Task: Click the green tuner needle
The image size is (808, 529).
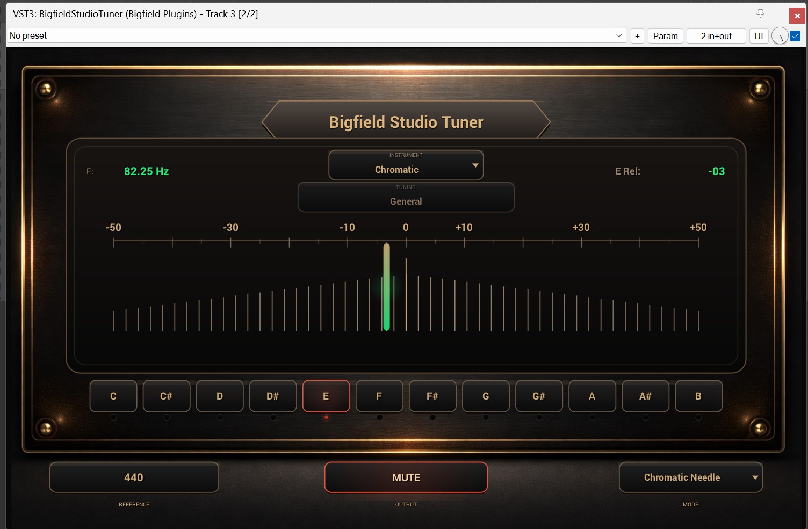Action: (386, 287)
